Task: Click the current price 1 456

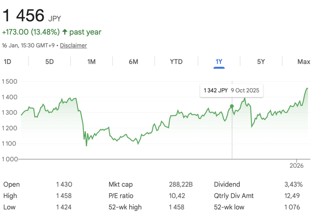Action: coord(24,15)
